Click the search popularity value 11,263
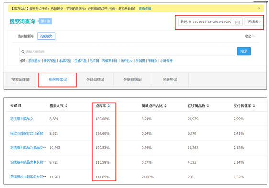The height and width of the screenshot is (188, 269). point(55,177)
